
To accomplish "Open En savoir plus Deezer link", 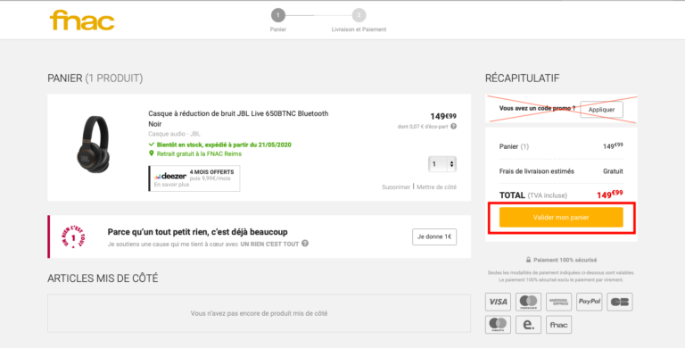I will pos(171,185).
